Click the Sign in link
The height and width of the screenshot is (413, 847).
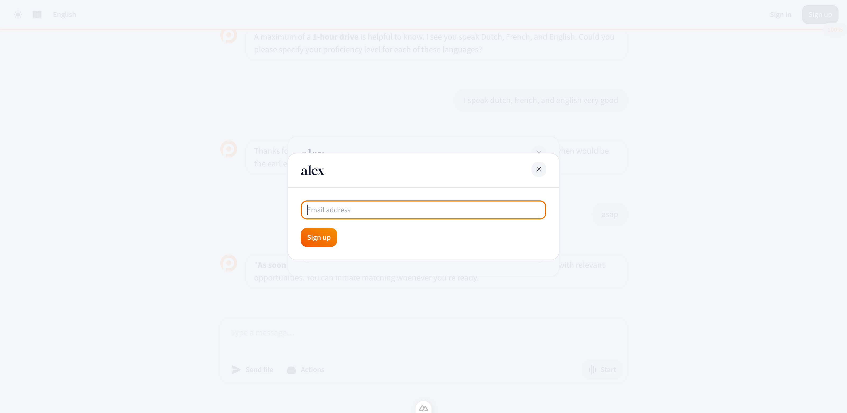(x=781, y=15)
